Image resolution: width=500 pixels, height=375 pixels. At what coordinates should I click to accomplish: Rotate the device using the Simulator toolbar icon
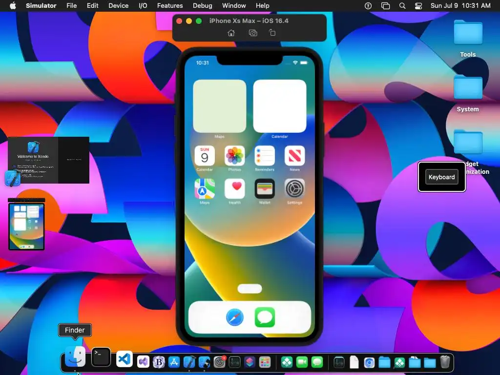pos(272,33)
